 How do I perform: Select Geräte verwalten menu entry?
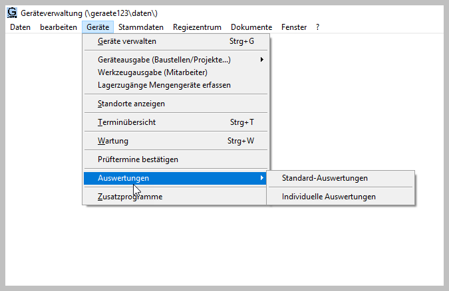[127, 41]
